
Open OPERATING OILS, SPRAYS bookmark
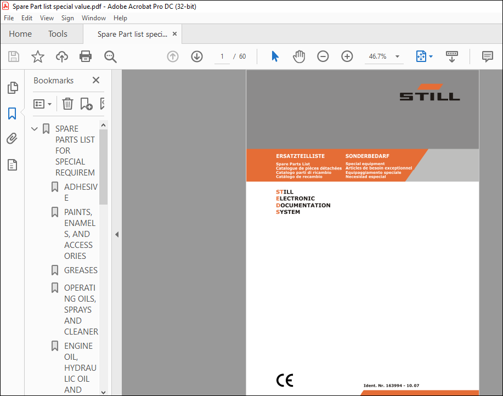pyautogui.click(x=81, y=309)
